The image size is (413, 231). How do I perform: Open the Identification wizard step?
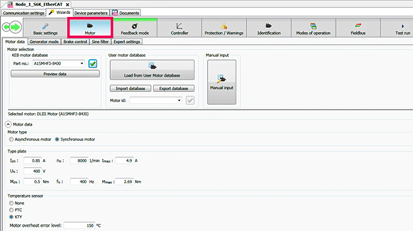point(269,28)
